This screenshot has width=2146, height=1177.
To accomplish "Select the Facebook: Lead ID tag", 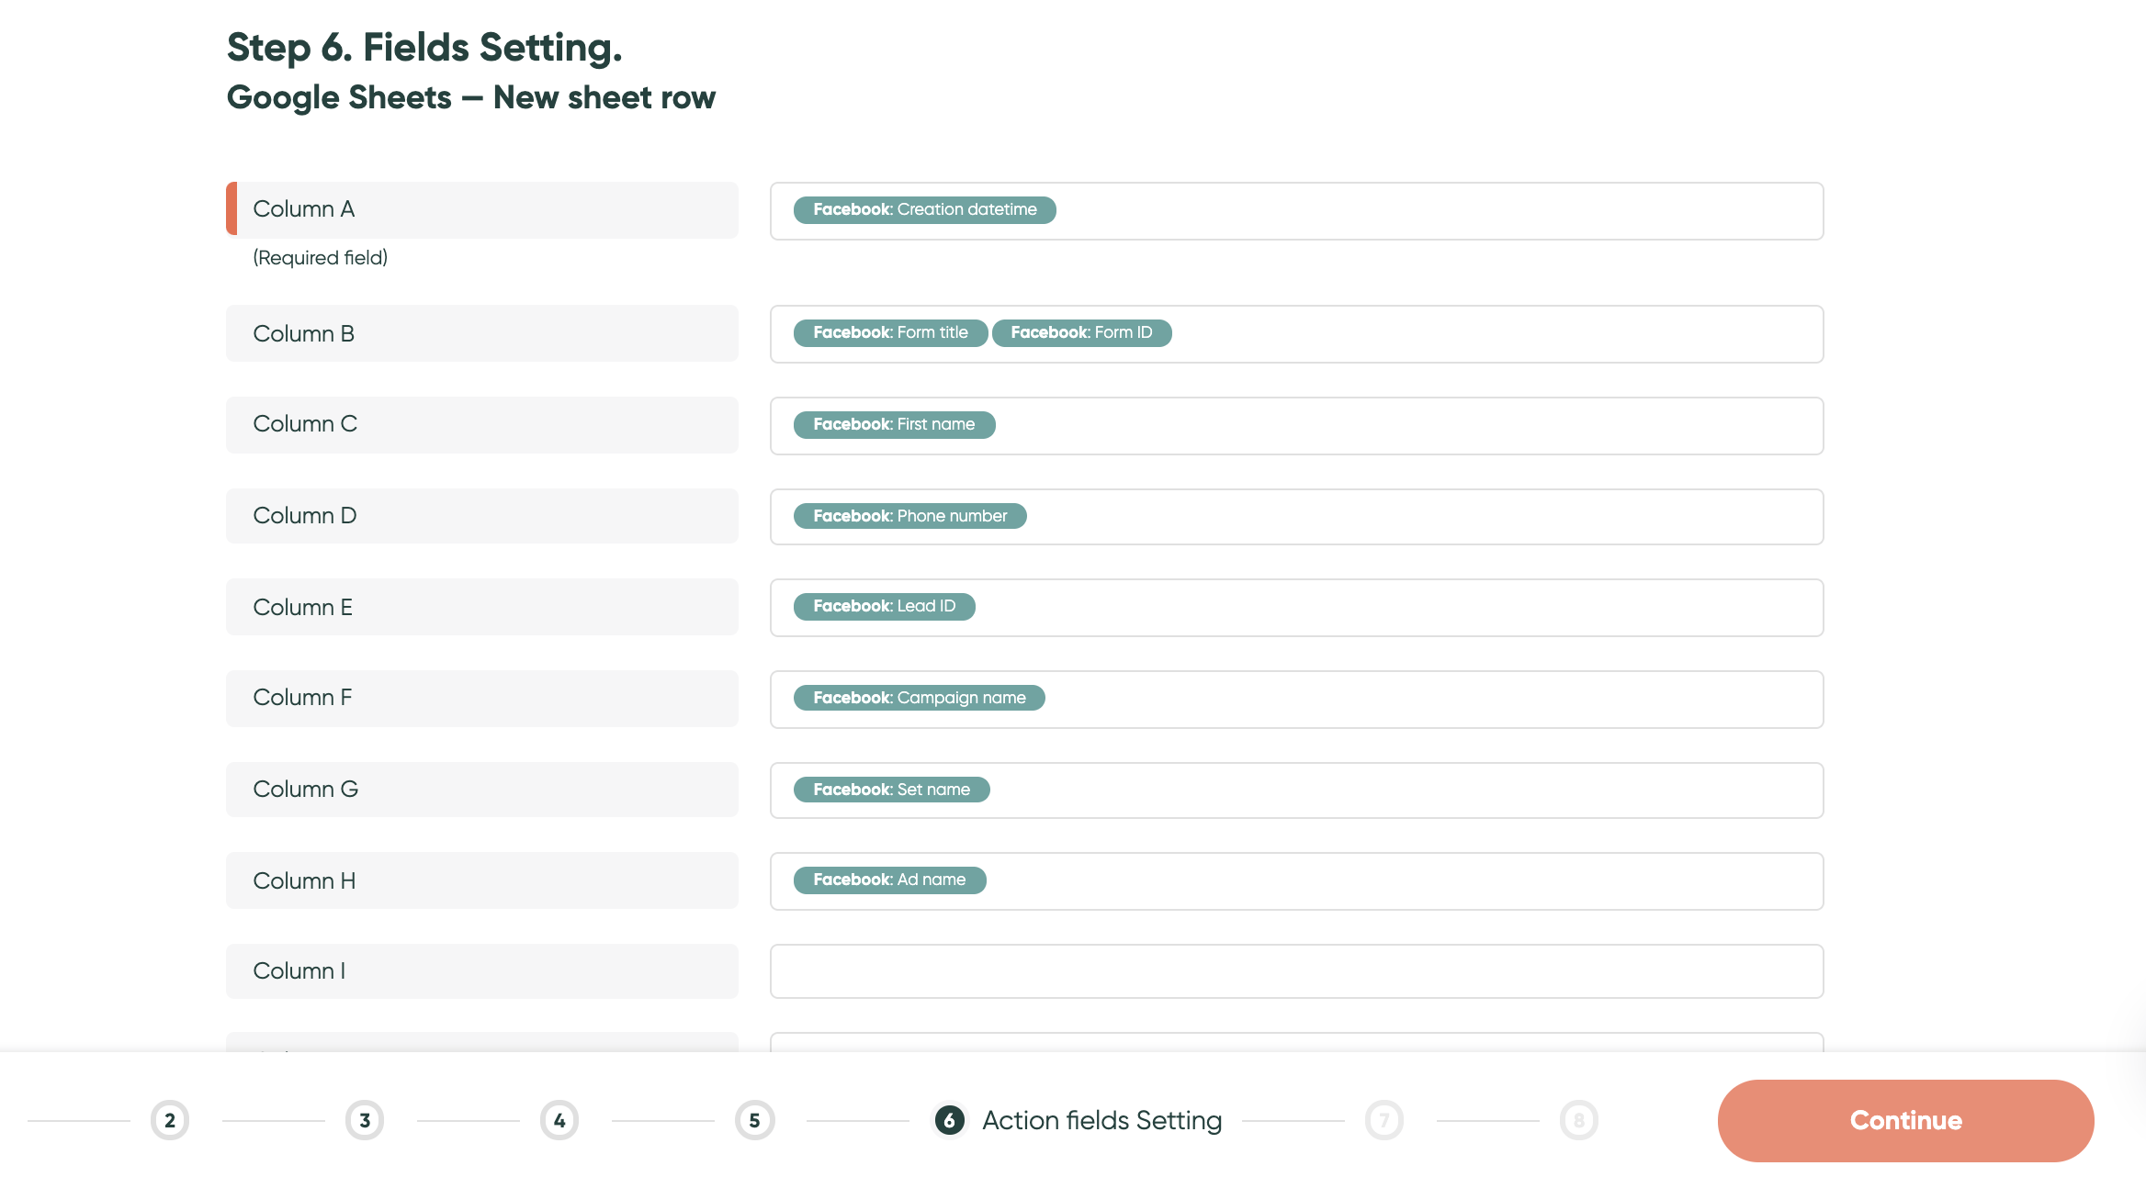I will (x=884, y=606).
